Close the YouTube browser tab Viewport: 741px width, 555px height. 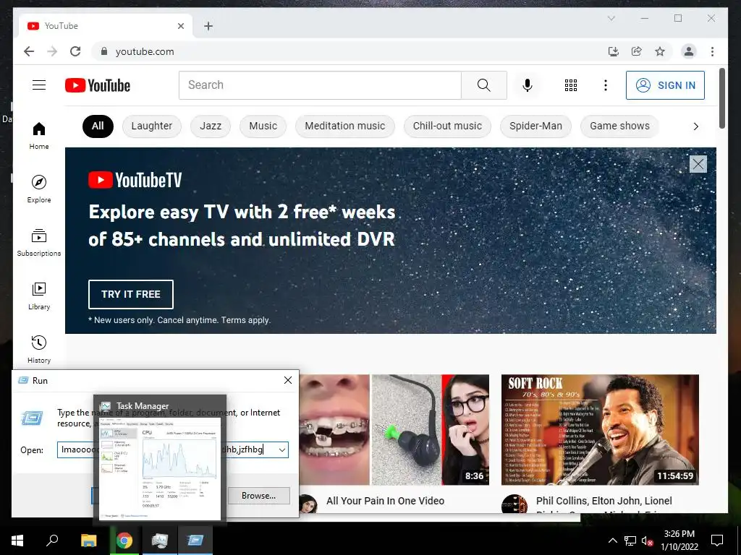(180, 26)
